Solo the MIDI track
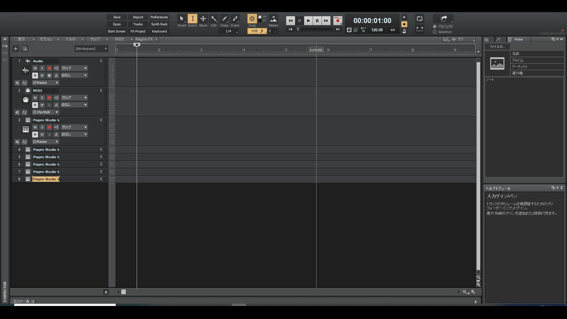This screenshot has width=567, height=319. point(42,97)
